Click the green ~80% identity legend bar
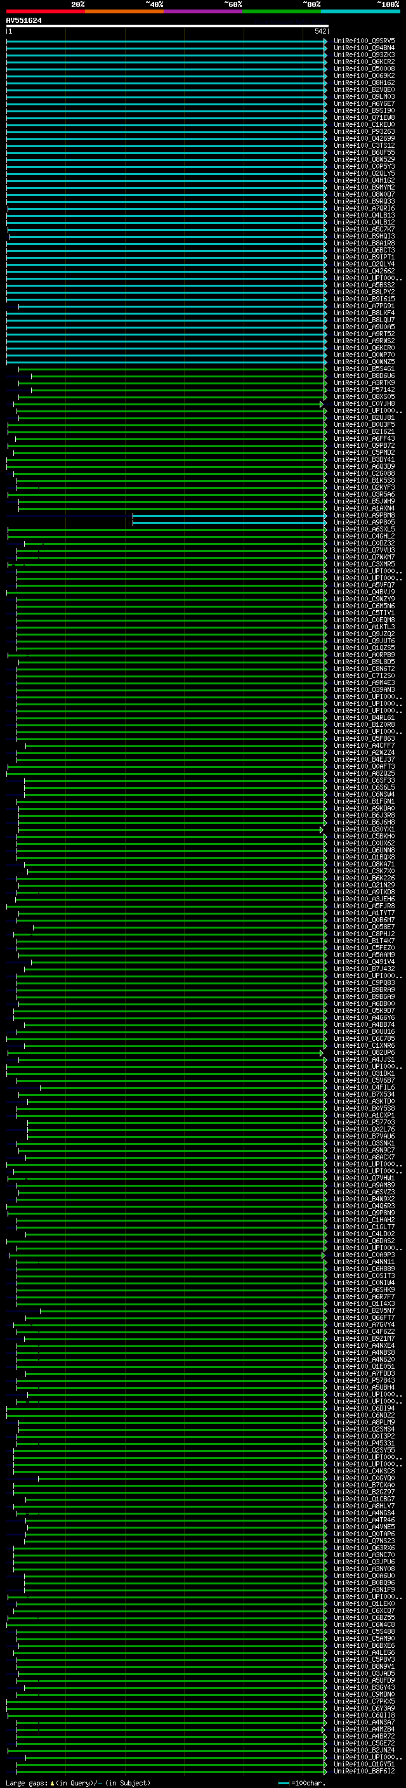 click(282, 11)
